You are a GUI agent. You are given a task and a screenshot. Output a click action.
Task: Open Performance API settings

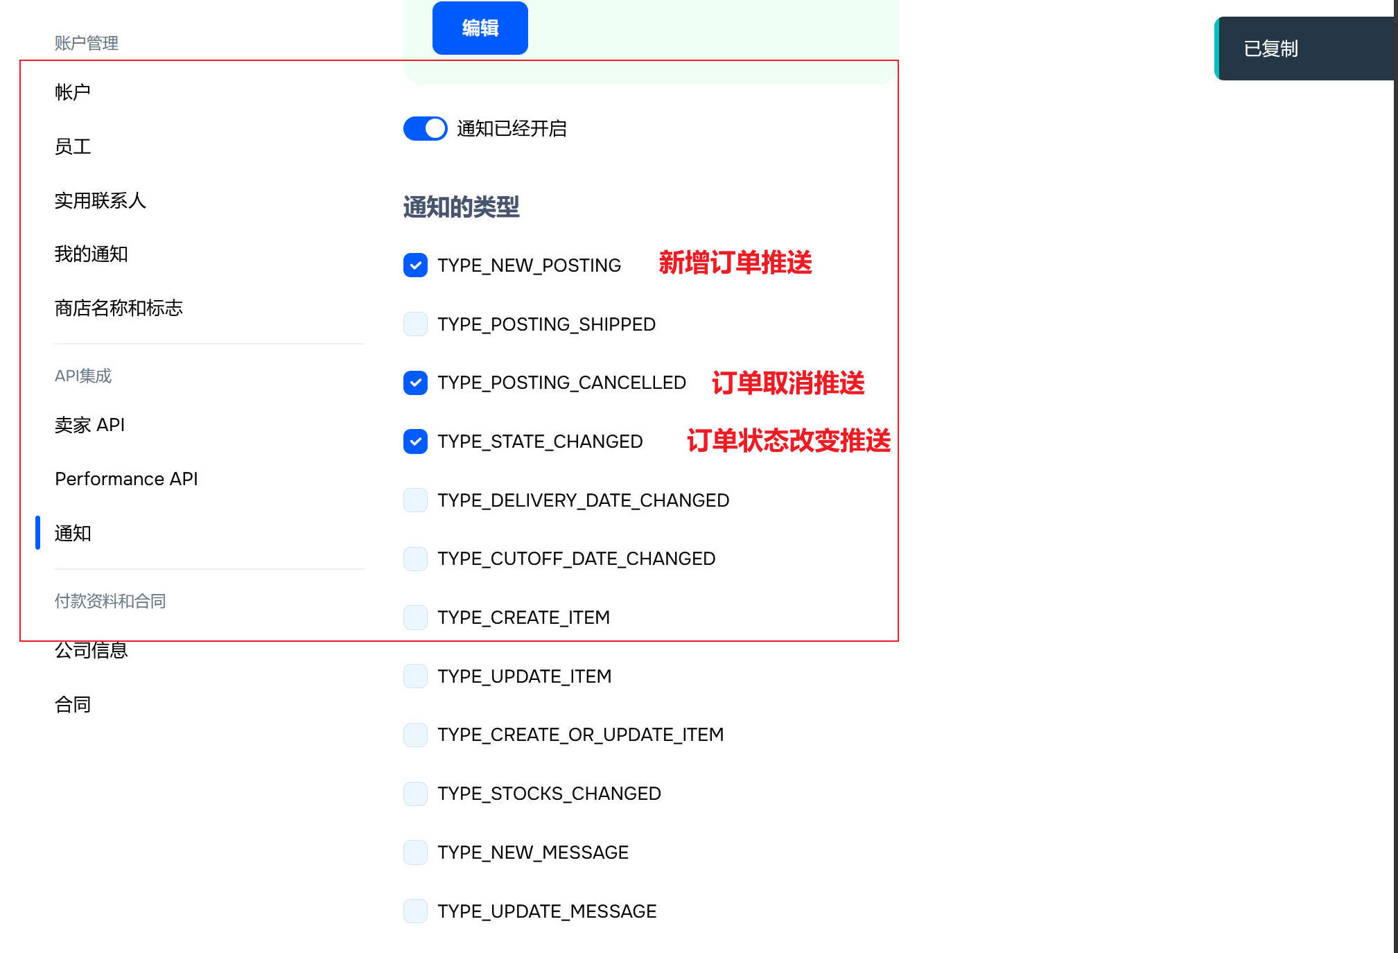(x=126, y=478)
